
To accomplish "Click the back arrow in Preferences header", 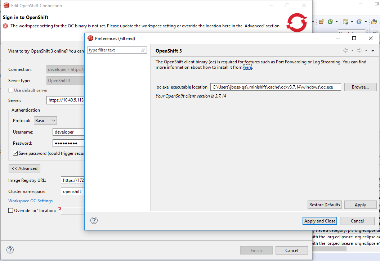I will pos(346,50).
